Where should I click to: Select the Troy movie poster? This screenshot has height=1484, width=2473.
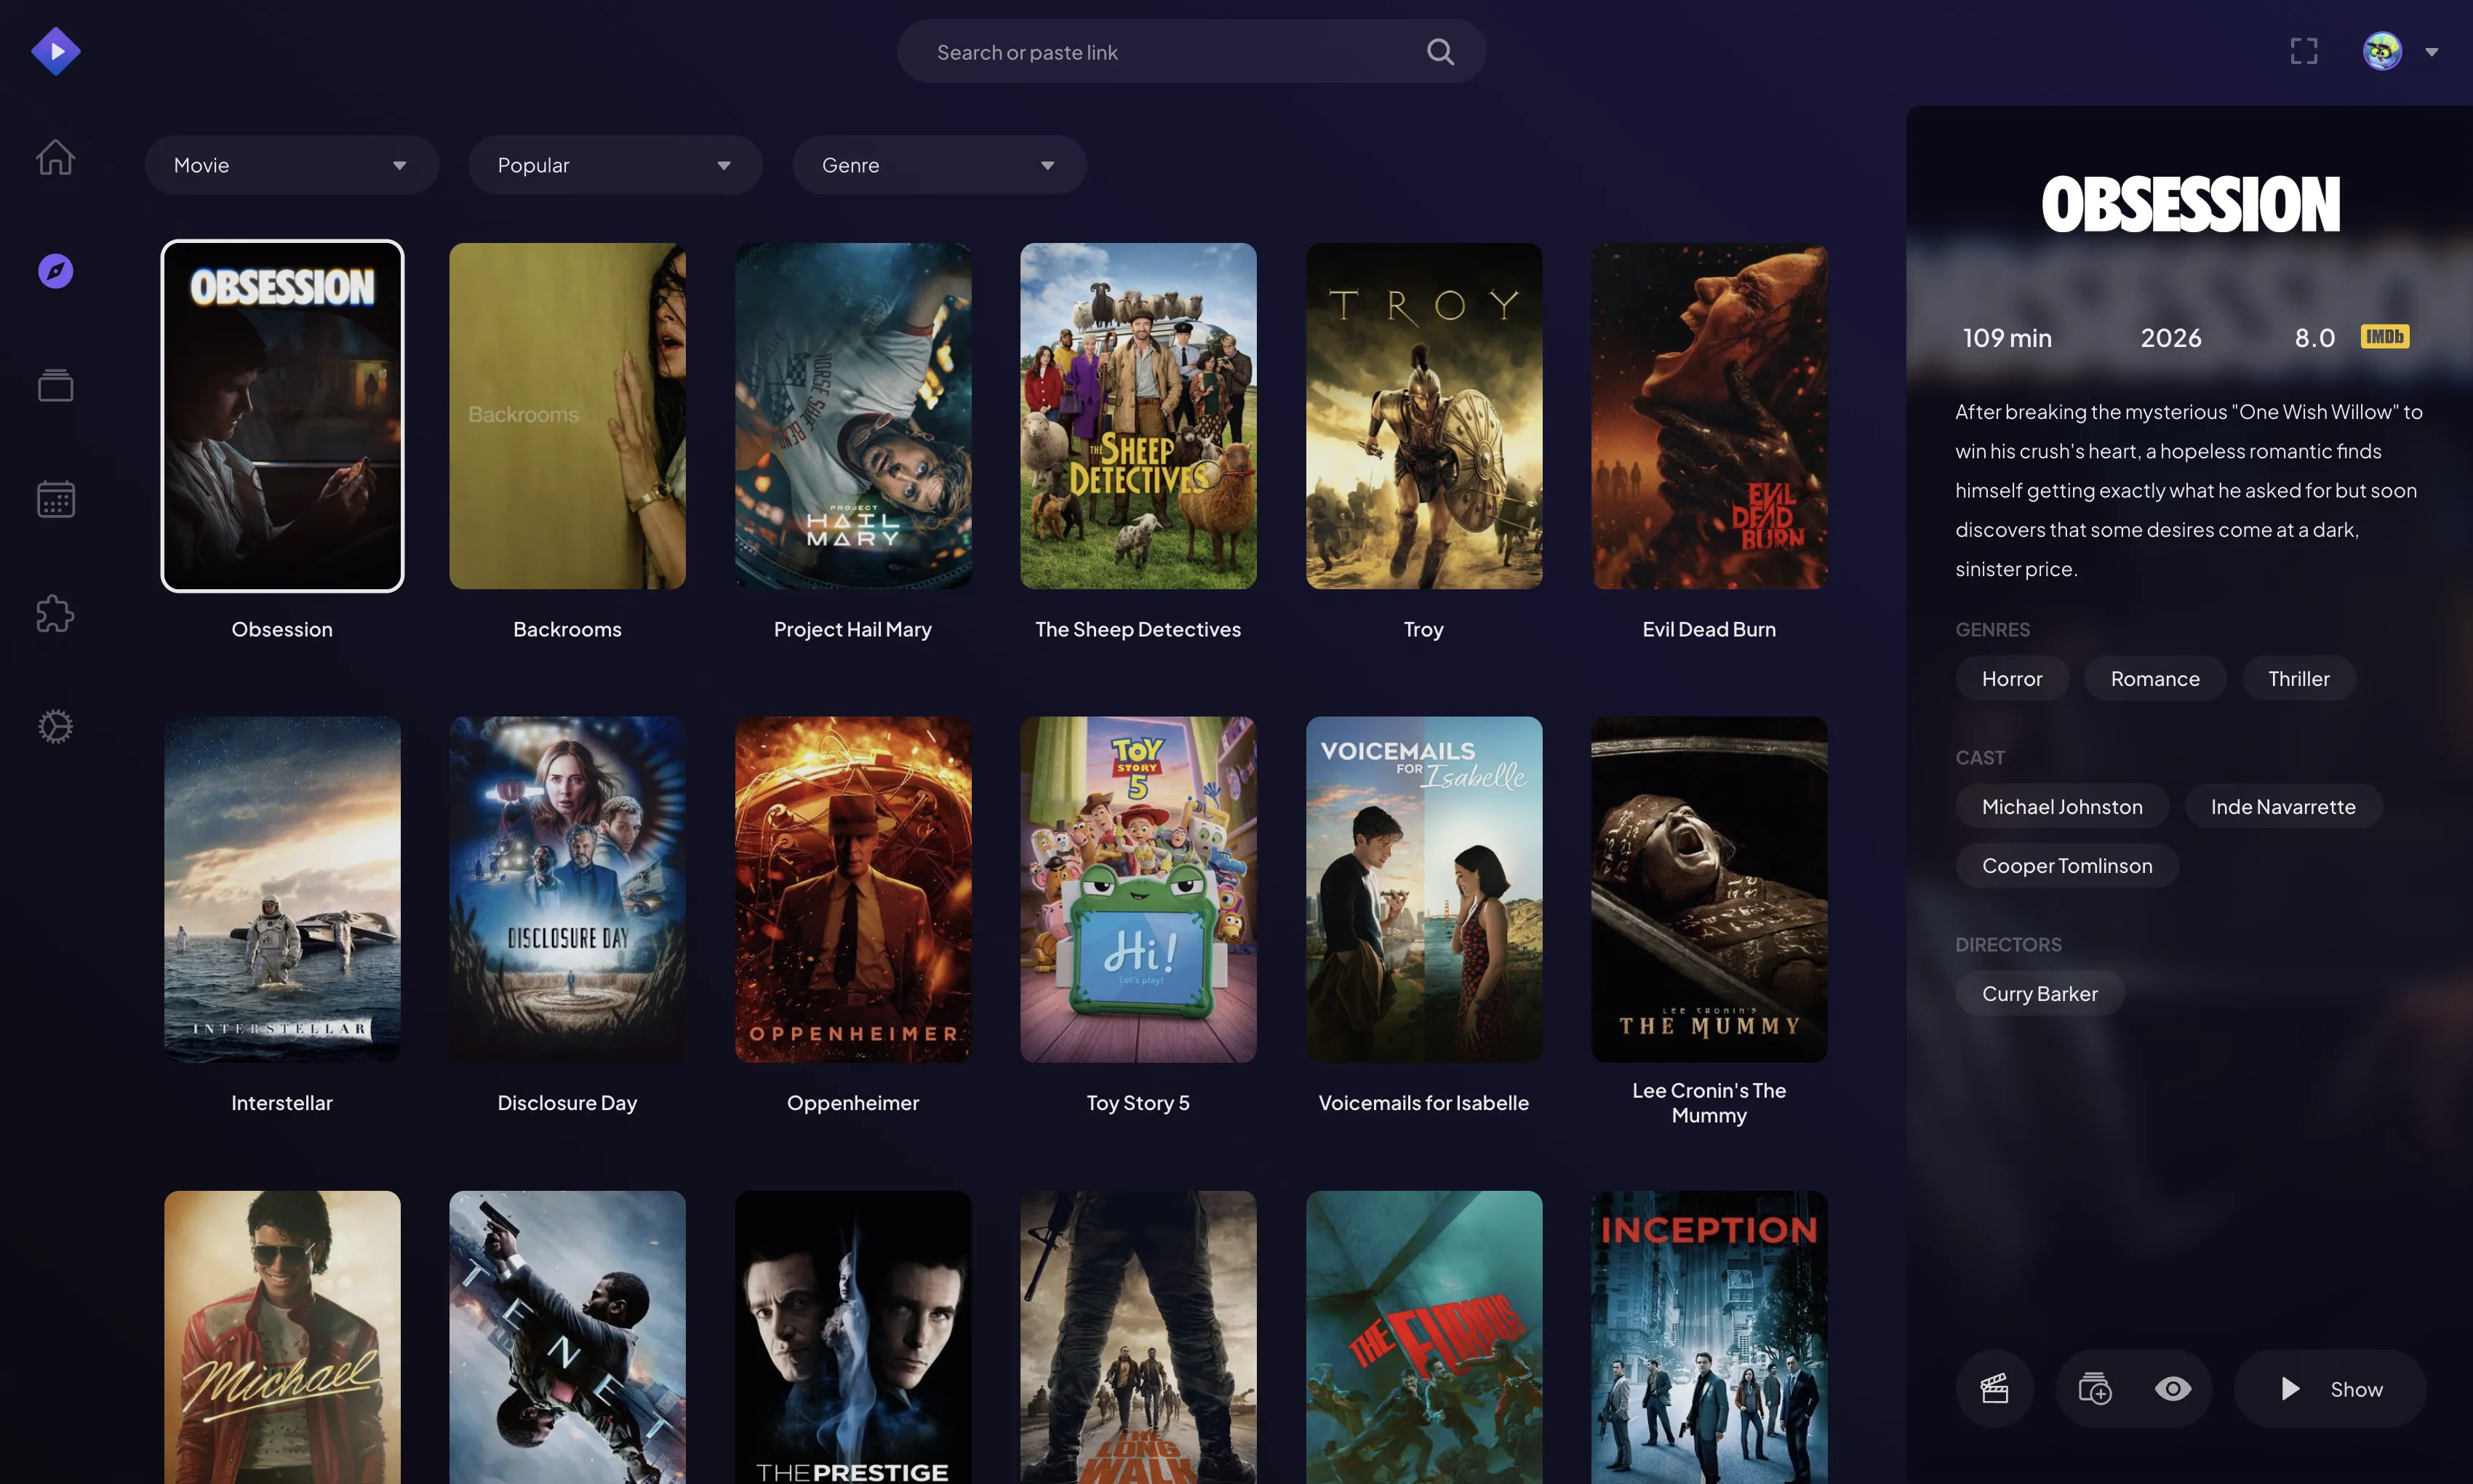(x=1423, y=416)
